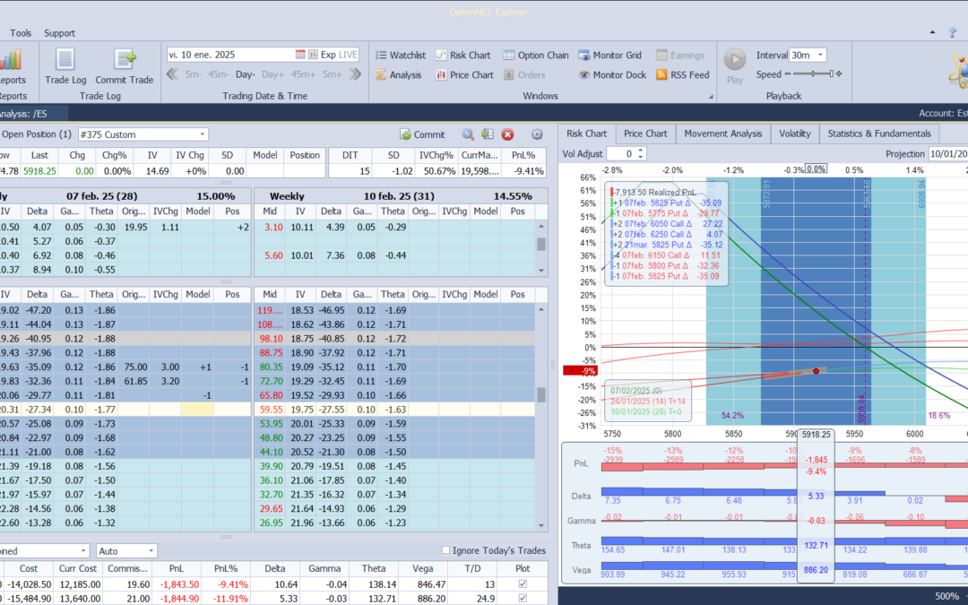This screenshot has width=968, height=605.
Task: Open the Interval 30m dropdown
Action: pos(820,55)
